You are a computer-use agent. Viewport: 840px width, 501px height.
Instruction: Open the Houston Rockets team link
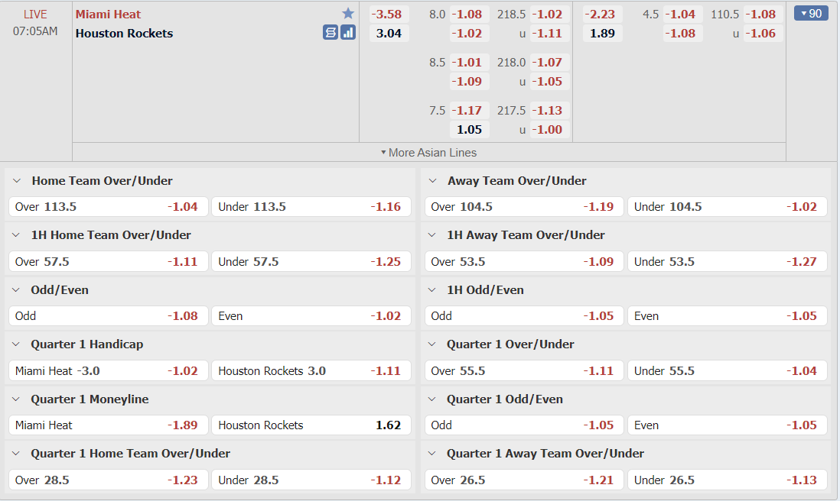pyautogui.click(x=124, y=33)
